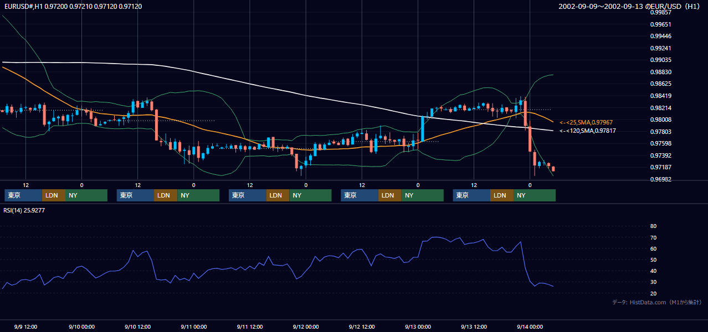
Task: Select the white 120 SMA 0.97817 label
Action: point(588,131)
